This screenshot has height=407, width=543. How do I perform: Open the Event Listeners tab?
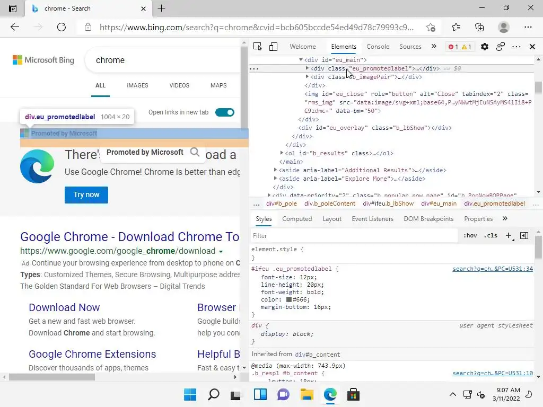(373, 219)
